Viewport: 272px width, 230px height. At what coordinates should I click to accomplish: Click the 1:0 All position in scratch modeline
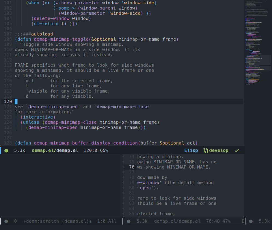point(107,221)
